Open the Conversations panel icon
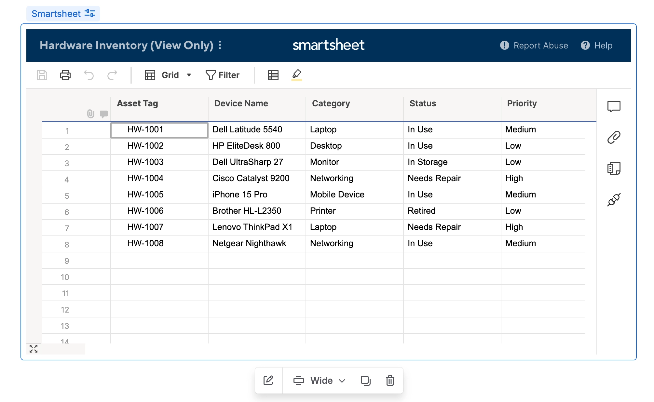The width and height of the screenshot is (654, 402). pyautogui.click(x=614, y=106)
